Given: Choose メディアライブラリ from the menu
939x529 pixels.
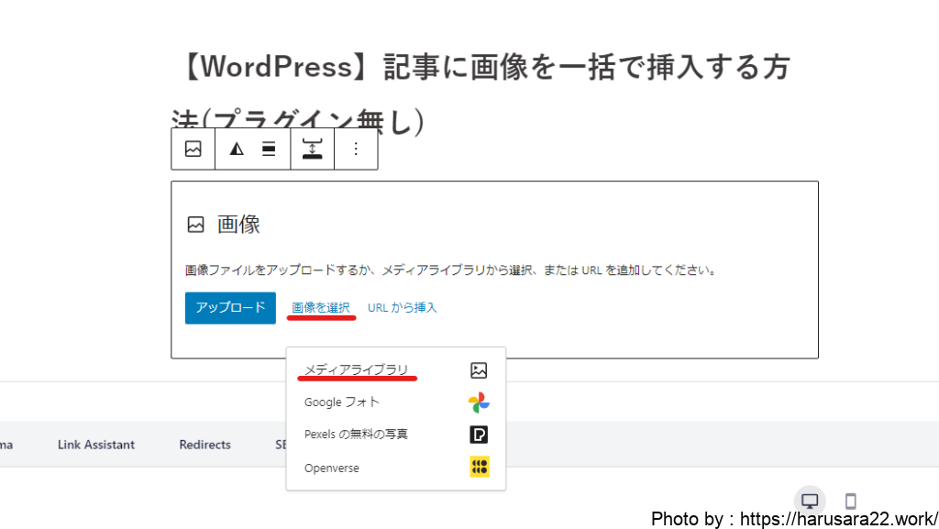Looking at the screenshot, I should [x=357, y=369].
